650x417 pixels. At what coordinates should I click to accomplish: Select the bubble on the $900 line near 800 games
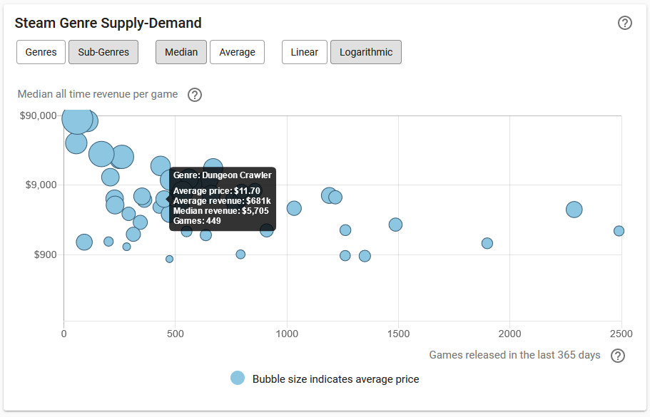(240, 254)
